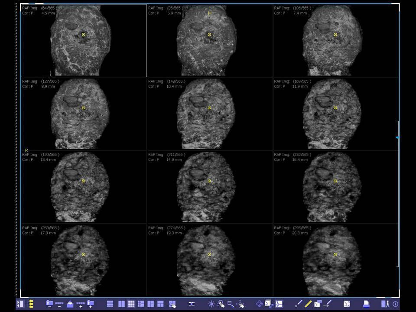The image size is (416, 312).
Task: Switch to two-column side-by-side layout
Action: click(x=122, y=304)
